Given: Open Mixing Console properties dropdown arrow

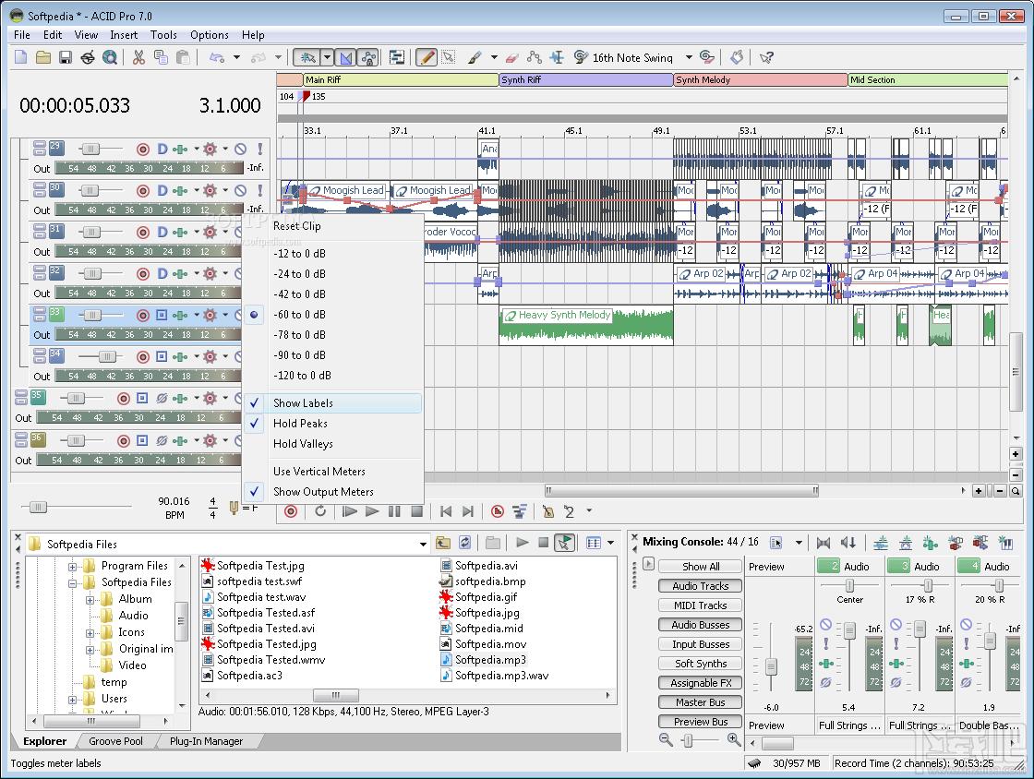Looking at the screenshot, I should (799, 543).
